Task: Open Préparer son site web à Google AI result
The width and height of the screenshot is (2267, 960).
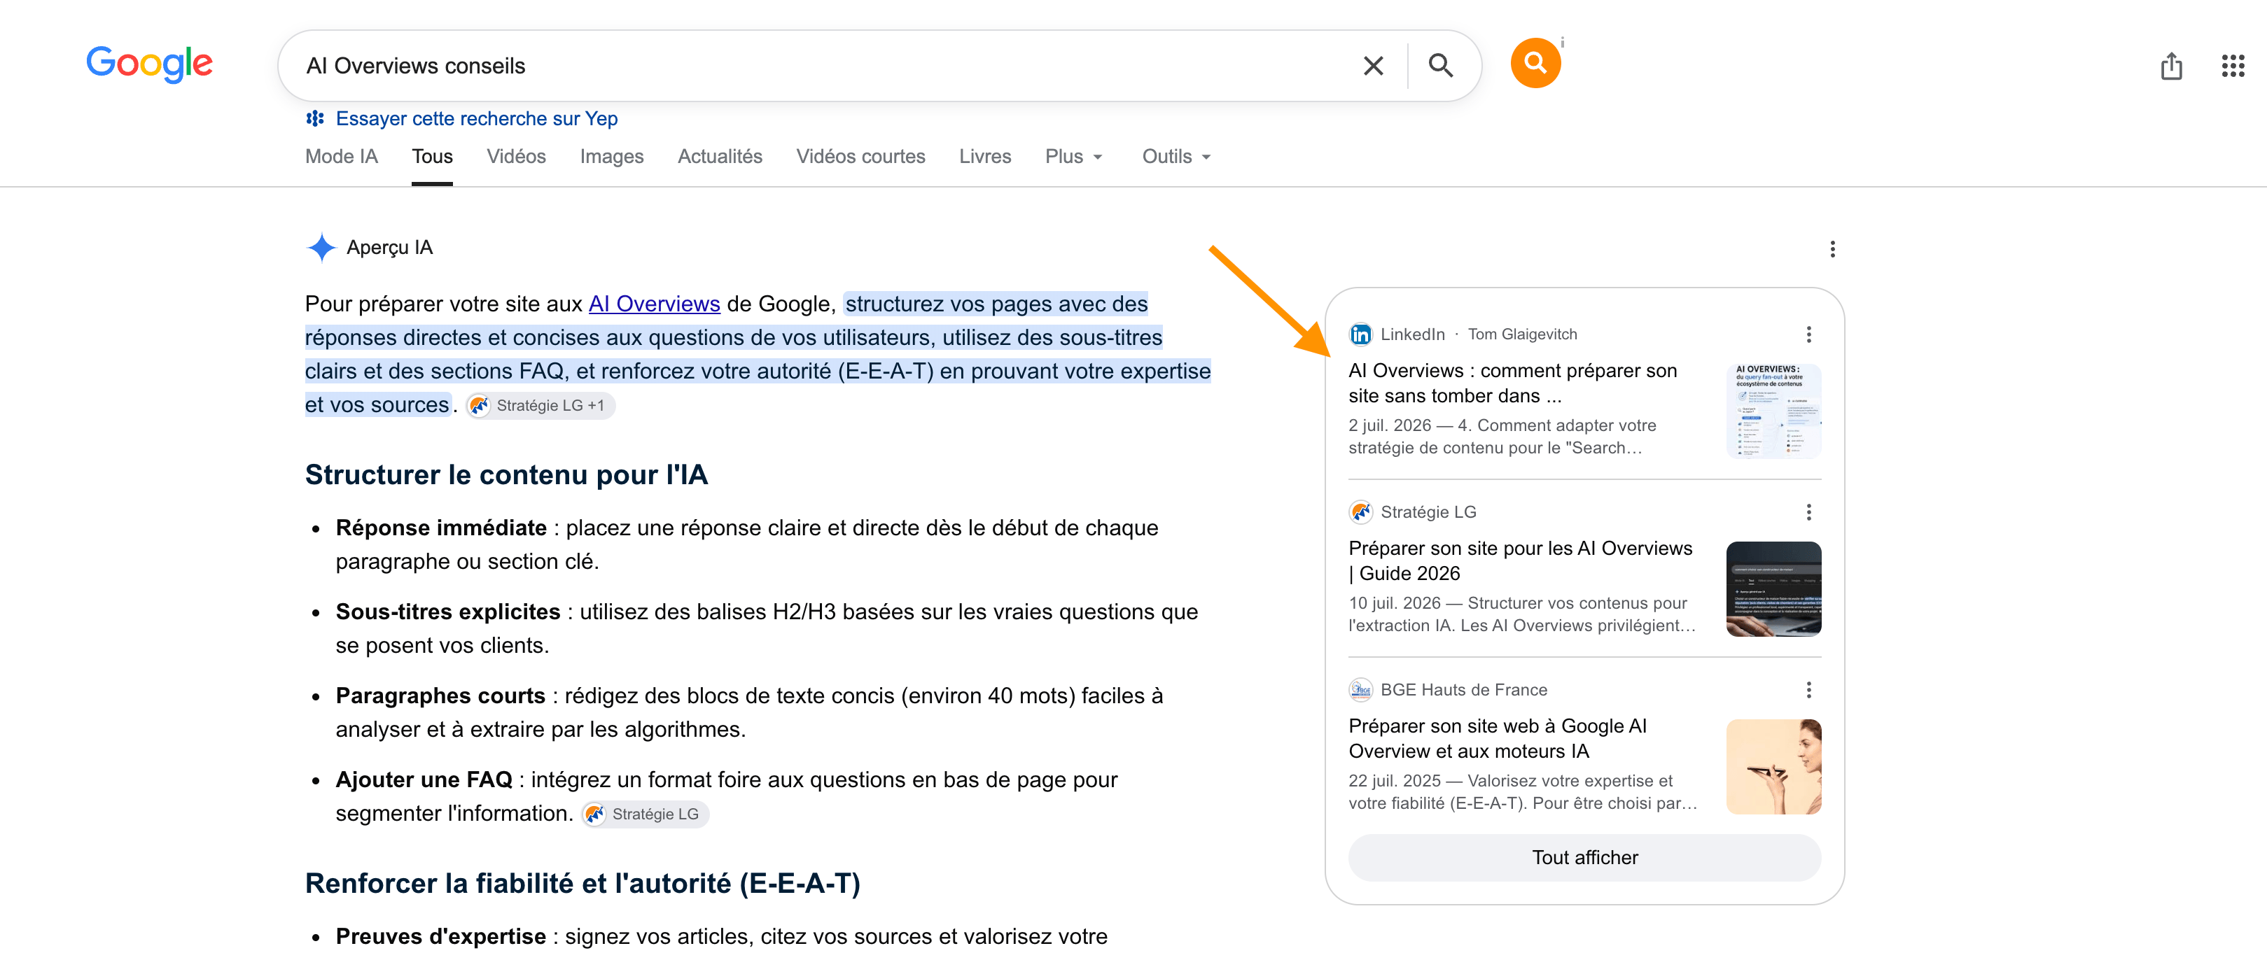Action: [1497, 738]
